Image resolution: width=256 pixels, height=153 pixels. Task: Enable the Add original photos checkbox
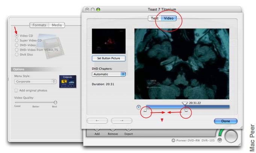pos(16,90)
